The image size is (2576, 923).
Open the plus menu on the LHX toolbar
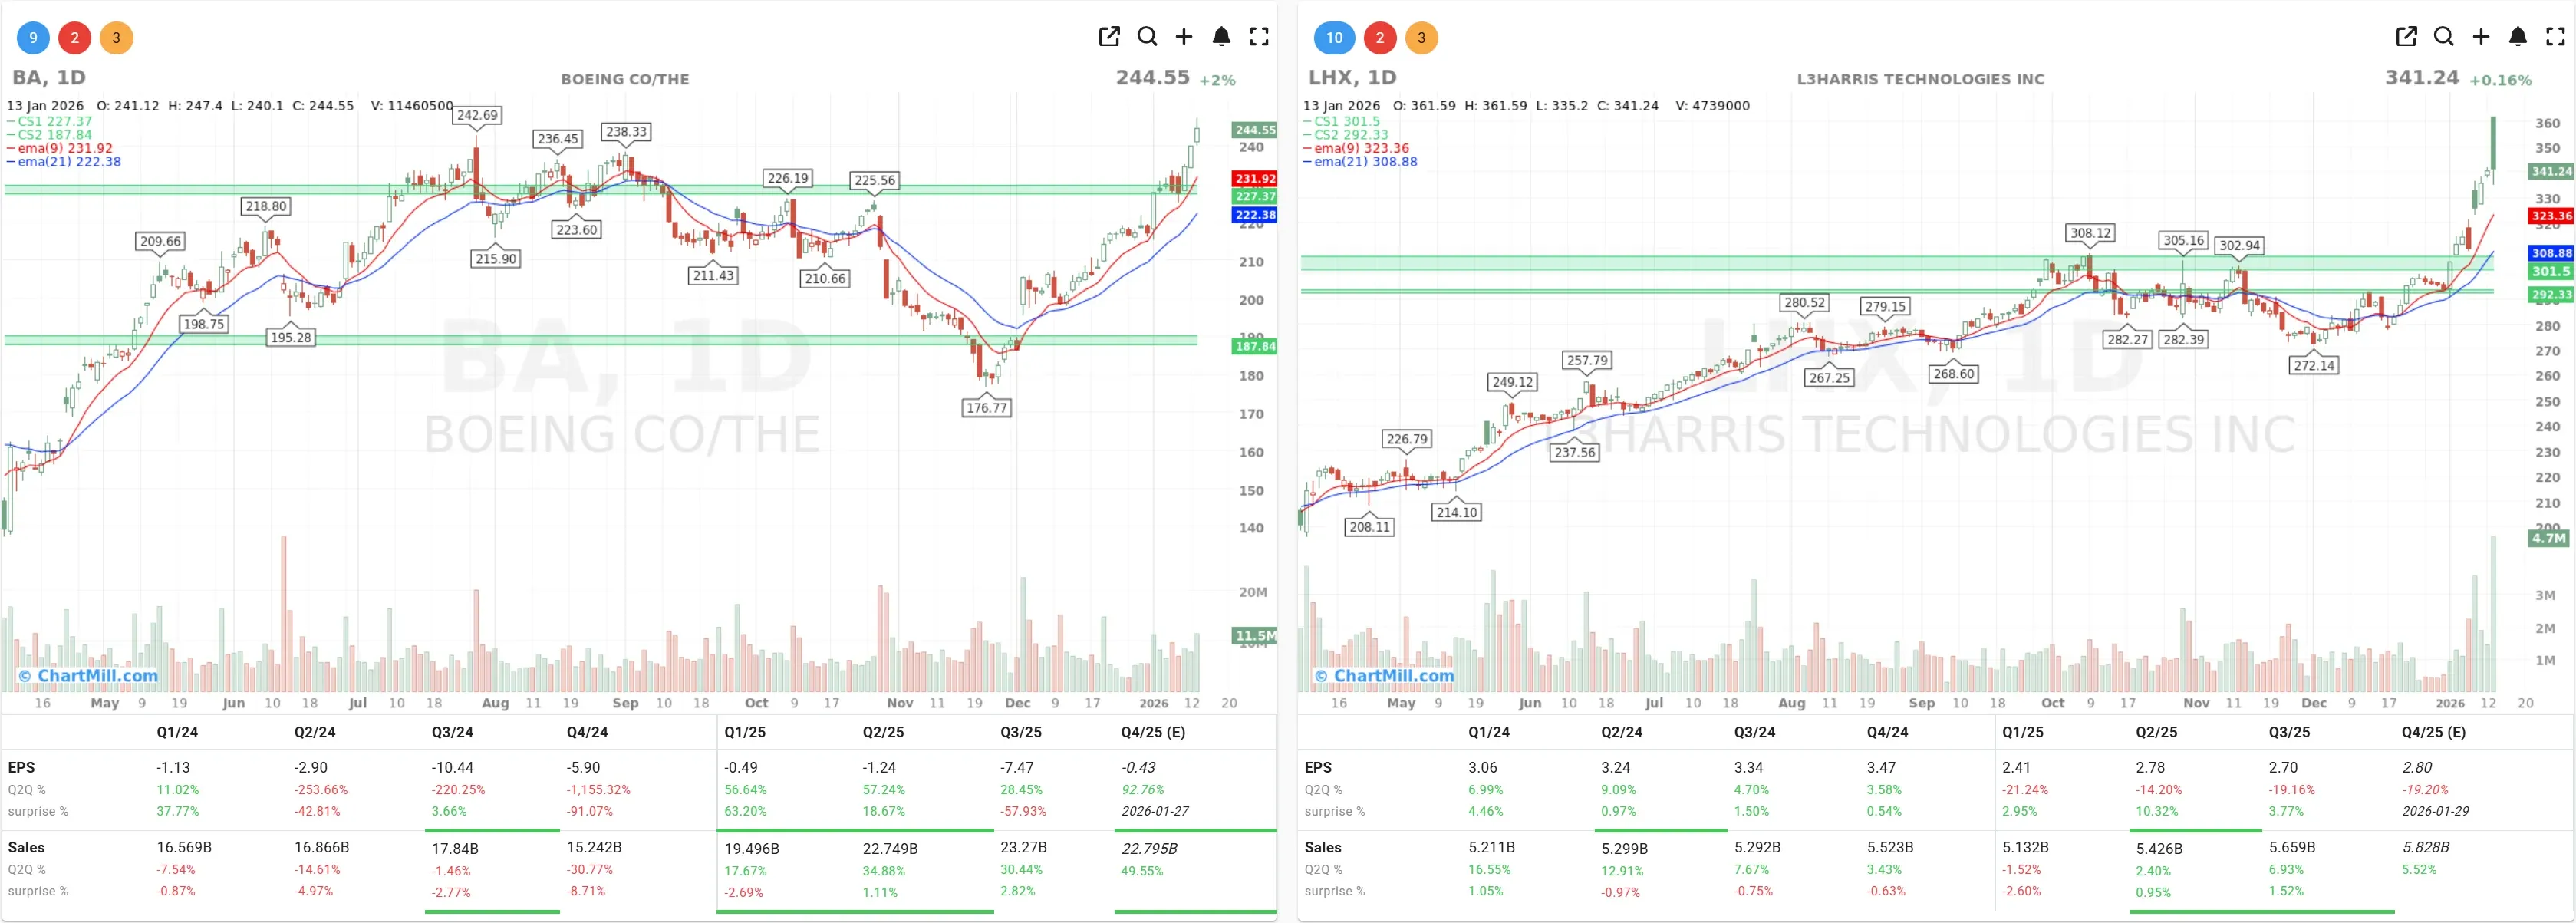coord(2480,36)
